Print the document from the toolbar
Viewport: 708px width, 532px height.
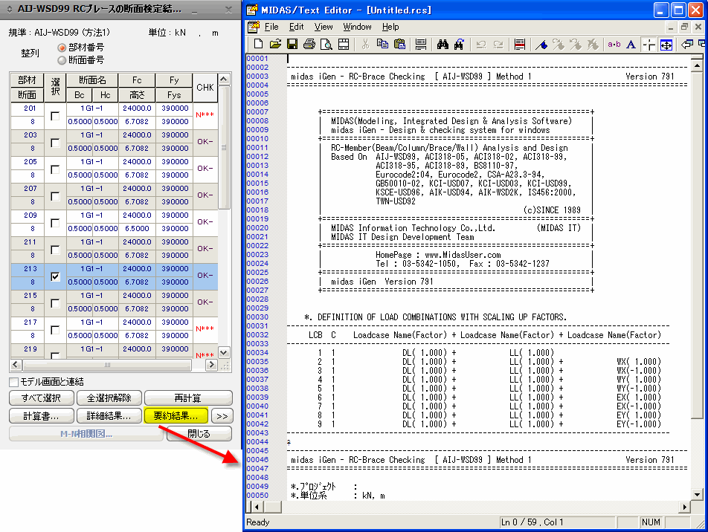tap(309, 45)
